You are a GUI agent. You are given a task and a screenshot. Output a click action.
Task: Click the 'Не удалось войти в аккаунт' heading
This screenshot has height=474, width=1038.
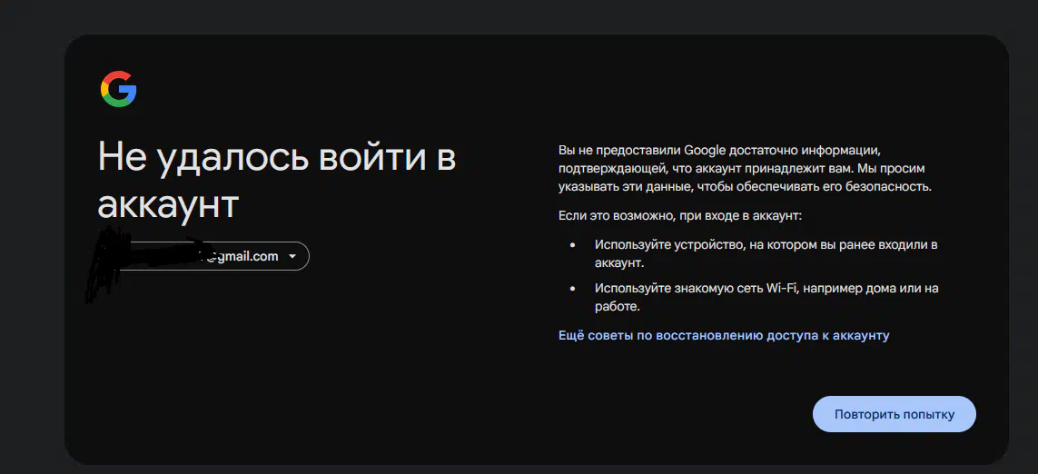[277, 180]
